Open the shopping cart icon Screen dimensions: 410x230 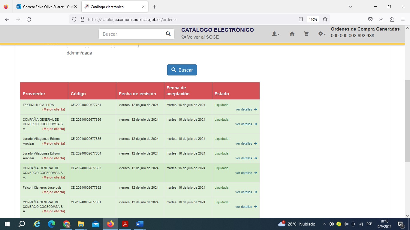click(306, 34)
